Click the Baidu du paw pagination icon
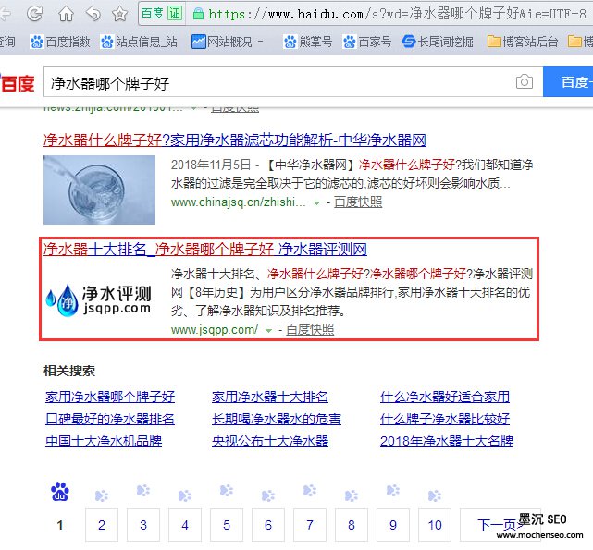Viewport: 593px width, 550px height. point(60,492)
